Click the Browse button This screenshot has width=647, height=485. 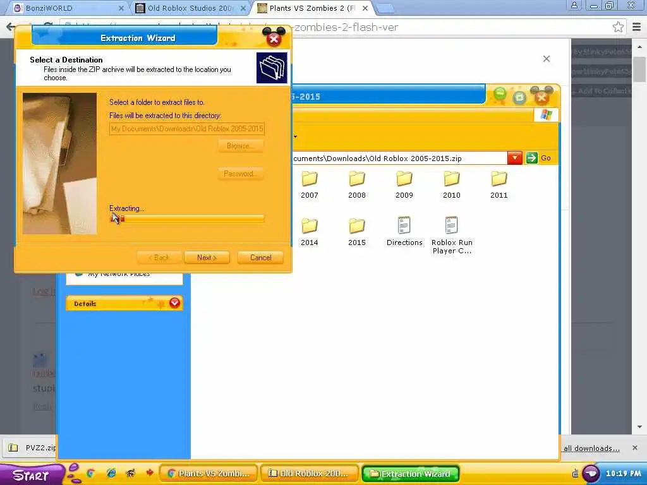(241, 146)
